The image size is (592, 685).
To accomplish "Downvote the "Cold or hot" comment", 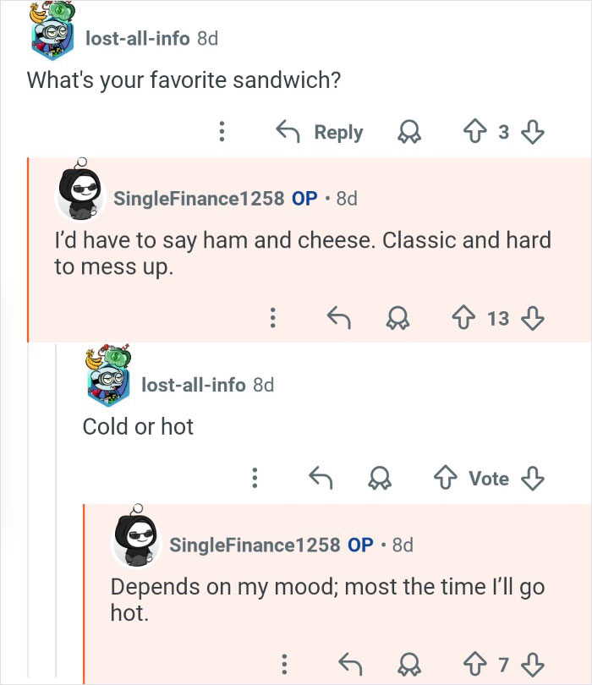I will 531,479.
